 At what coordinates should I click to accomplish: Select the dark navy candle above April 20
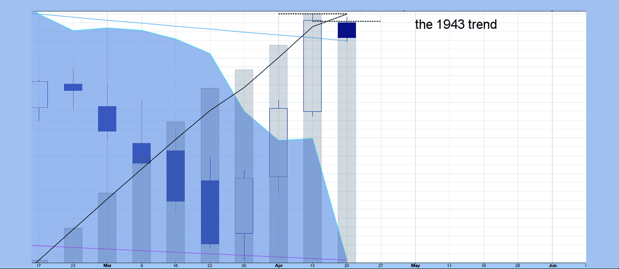[347, 30]
